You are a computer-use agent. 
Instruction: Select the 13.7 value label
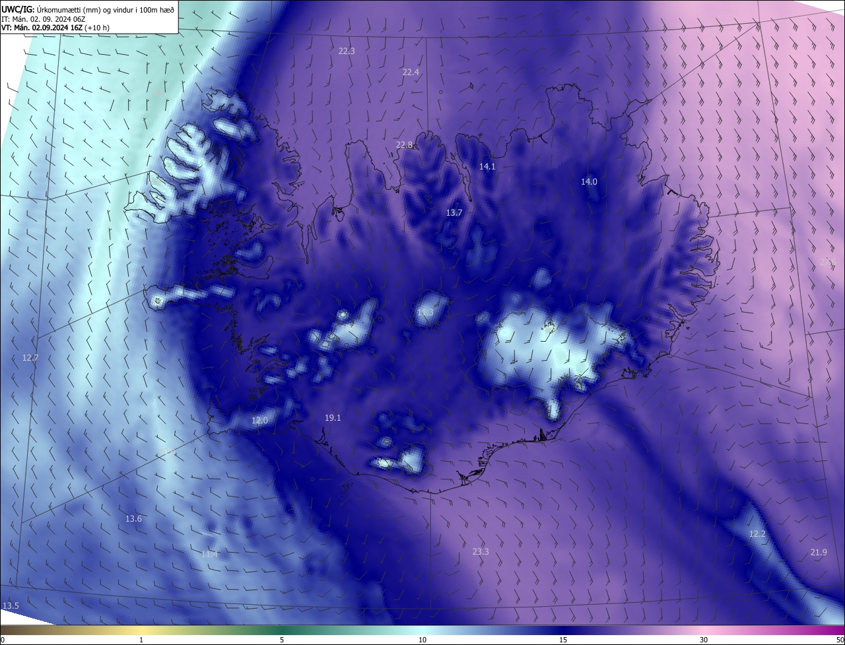click(454, 213)
